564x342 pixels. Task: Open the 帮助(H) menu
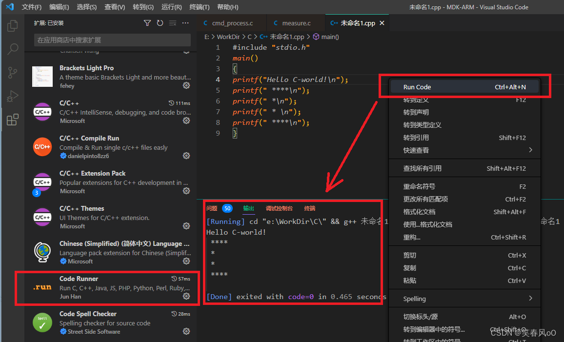228,7
